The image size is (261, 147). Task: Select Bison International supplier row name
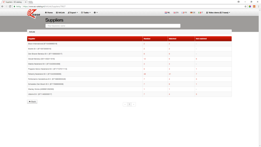tap(43, 44)
